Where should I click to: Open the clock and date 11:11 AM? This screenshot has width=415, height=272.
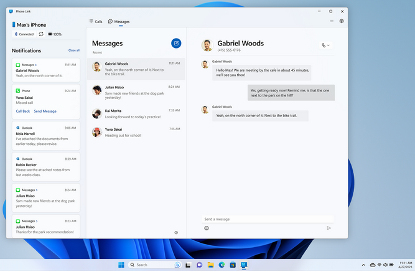point(405,265)
